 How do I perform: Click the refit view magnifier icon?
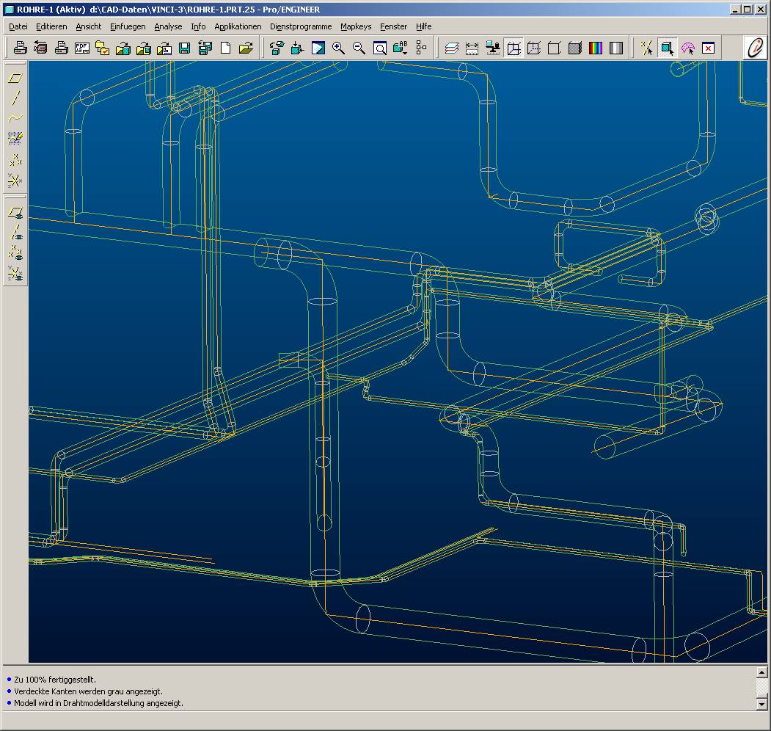379,48
